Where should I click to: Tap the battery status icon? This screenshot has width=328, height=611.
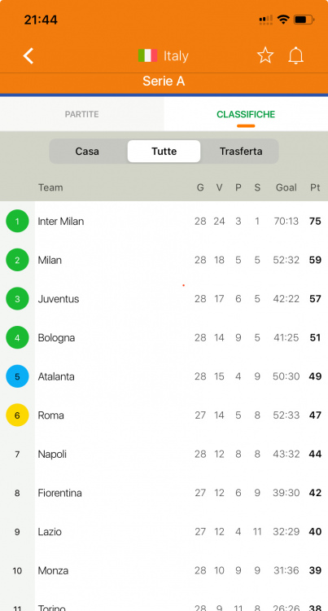tap(304, 20)
